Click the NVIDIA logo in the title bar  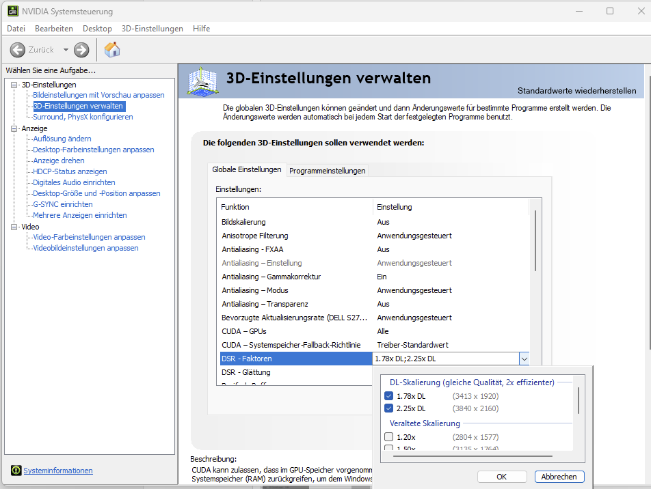[x=13, y=11]
